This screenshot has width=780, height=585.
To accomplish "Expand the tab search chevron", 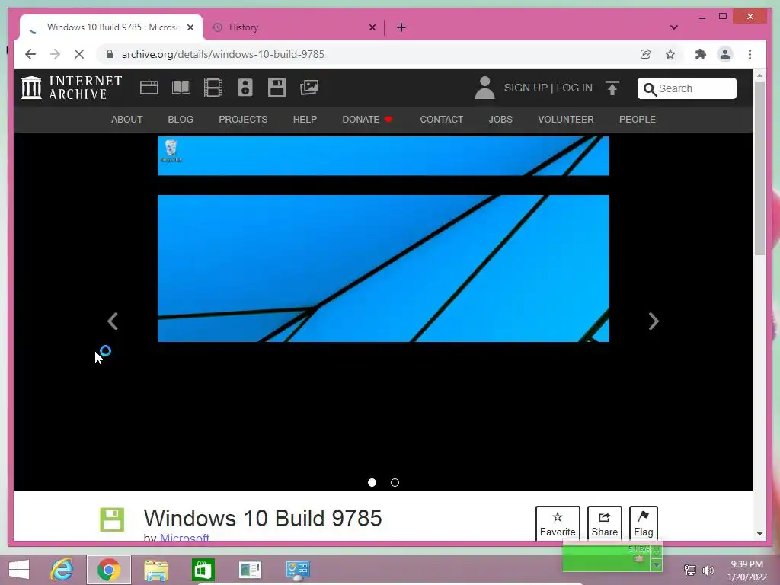I will (x=674, y=27).
